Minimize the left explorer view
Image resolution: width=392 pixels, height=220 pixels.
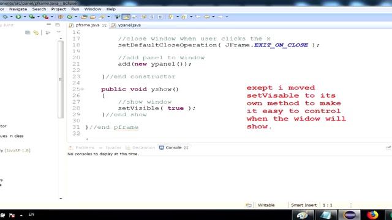click(x=49, y=24)
